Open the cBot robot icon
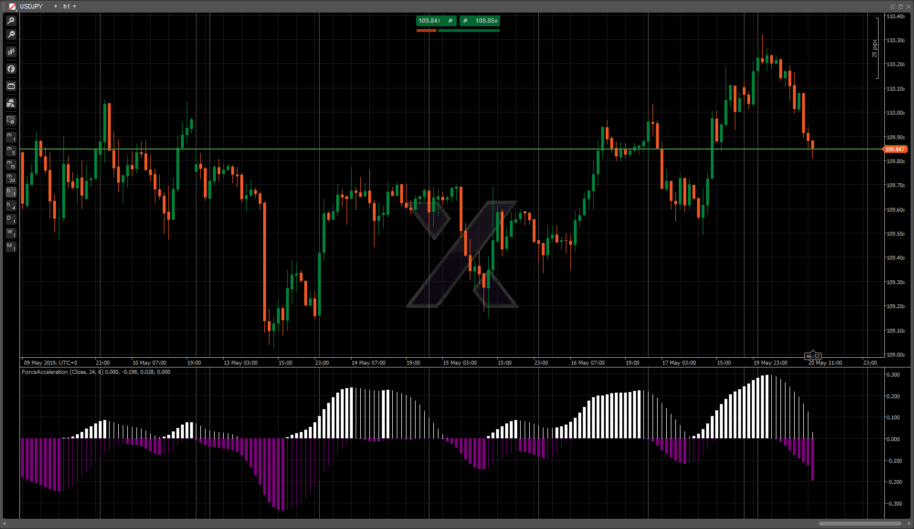 [x=11, y=86]
